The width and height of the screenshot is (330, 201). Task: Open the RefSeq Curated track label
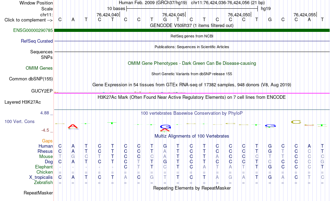pos(36,41)
